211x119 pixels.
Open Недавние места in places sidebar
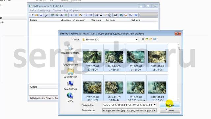[x=70, y=49]
